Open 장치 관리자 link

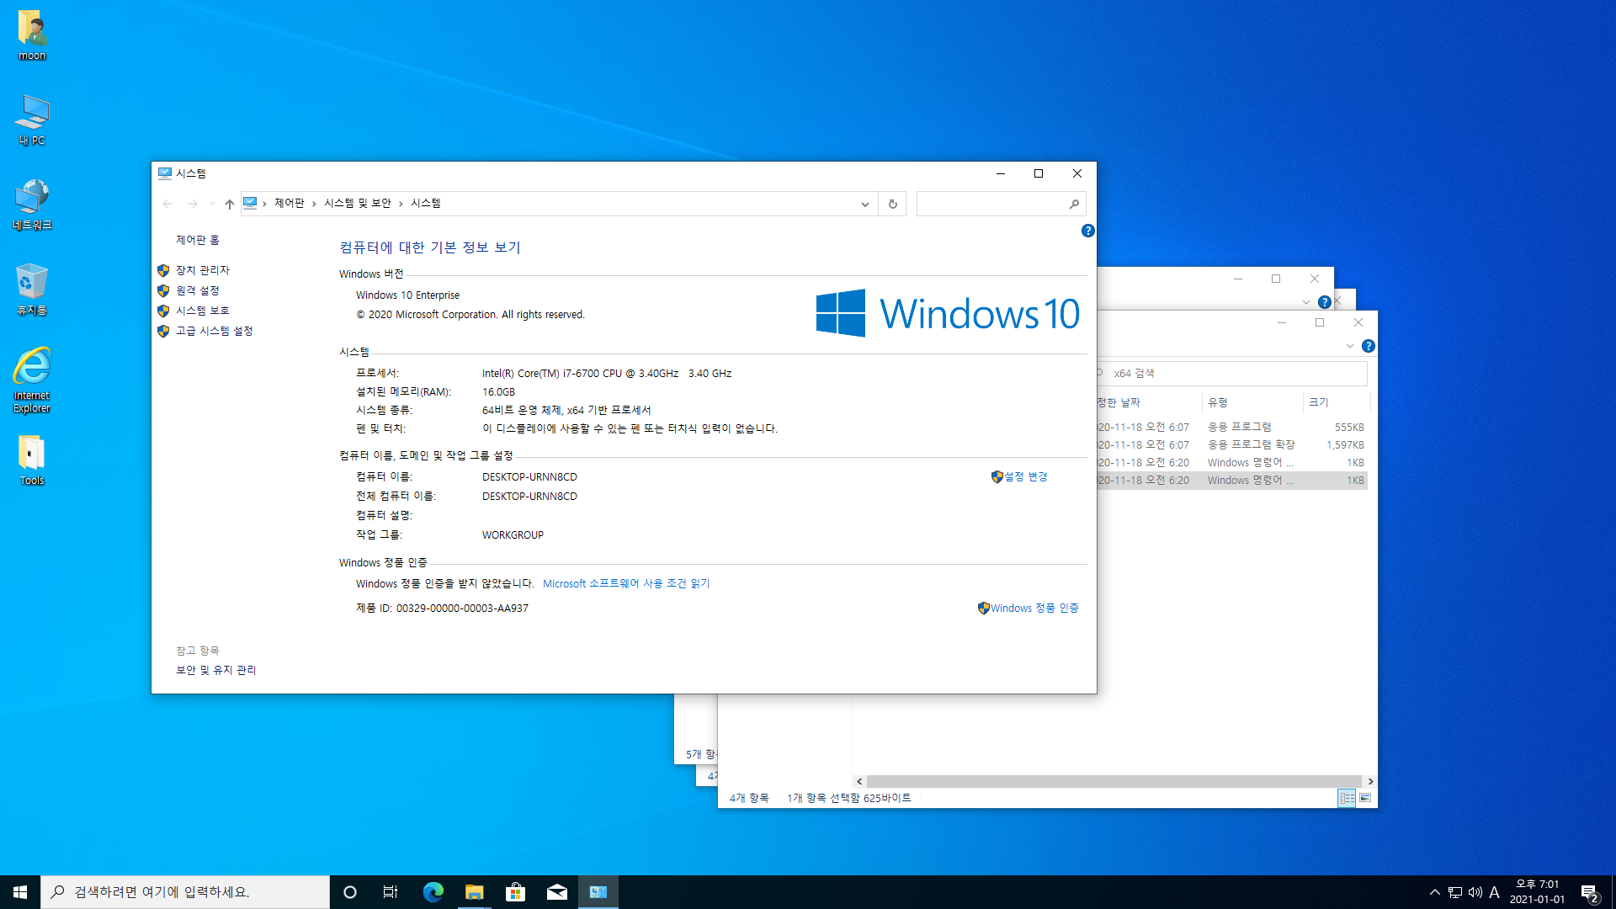(202, 270)
